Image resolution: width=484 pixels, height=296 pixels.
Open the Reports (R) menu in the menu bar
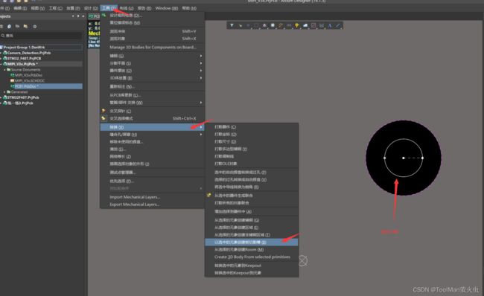(144, 8)
